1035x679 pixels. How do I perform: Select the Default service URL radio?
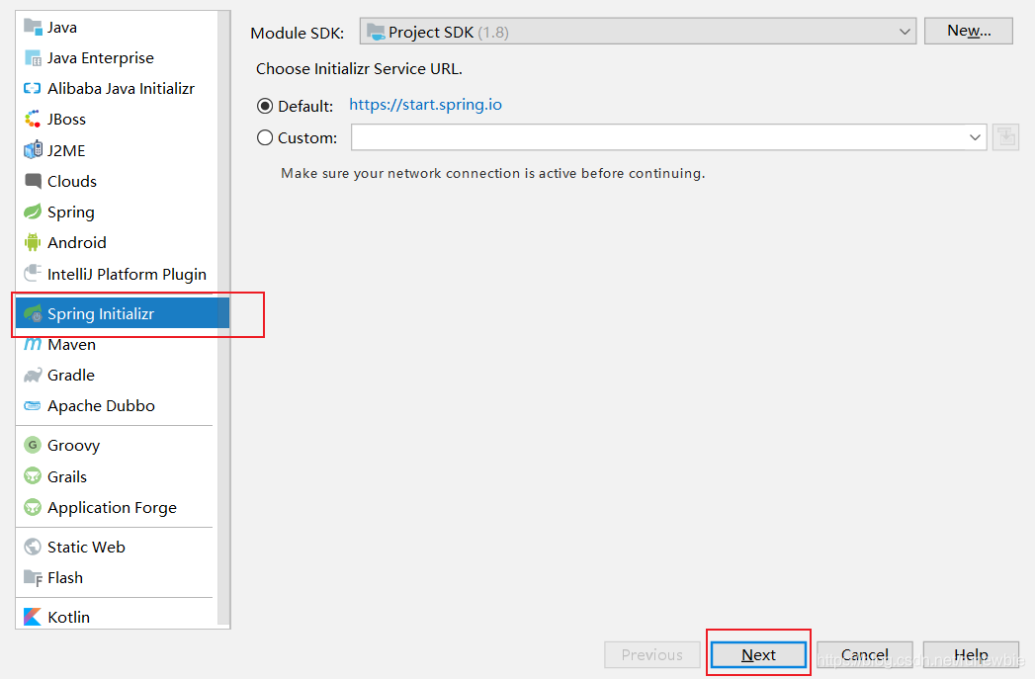(x=265, y=106)
